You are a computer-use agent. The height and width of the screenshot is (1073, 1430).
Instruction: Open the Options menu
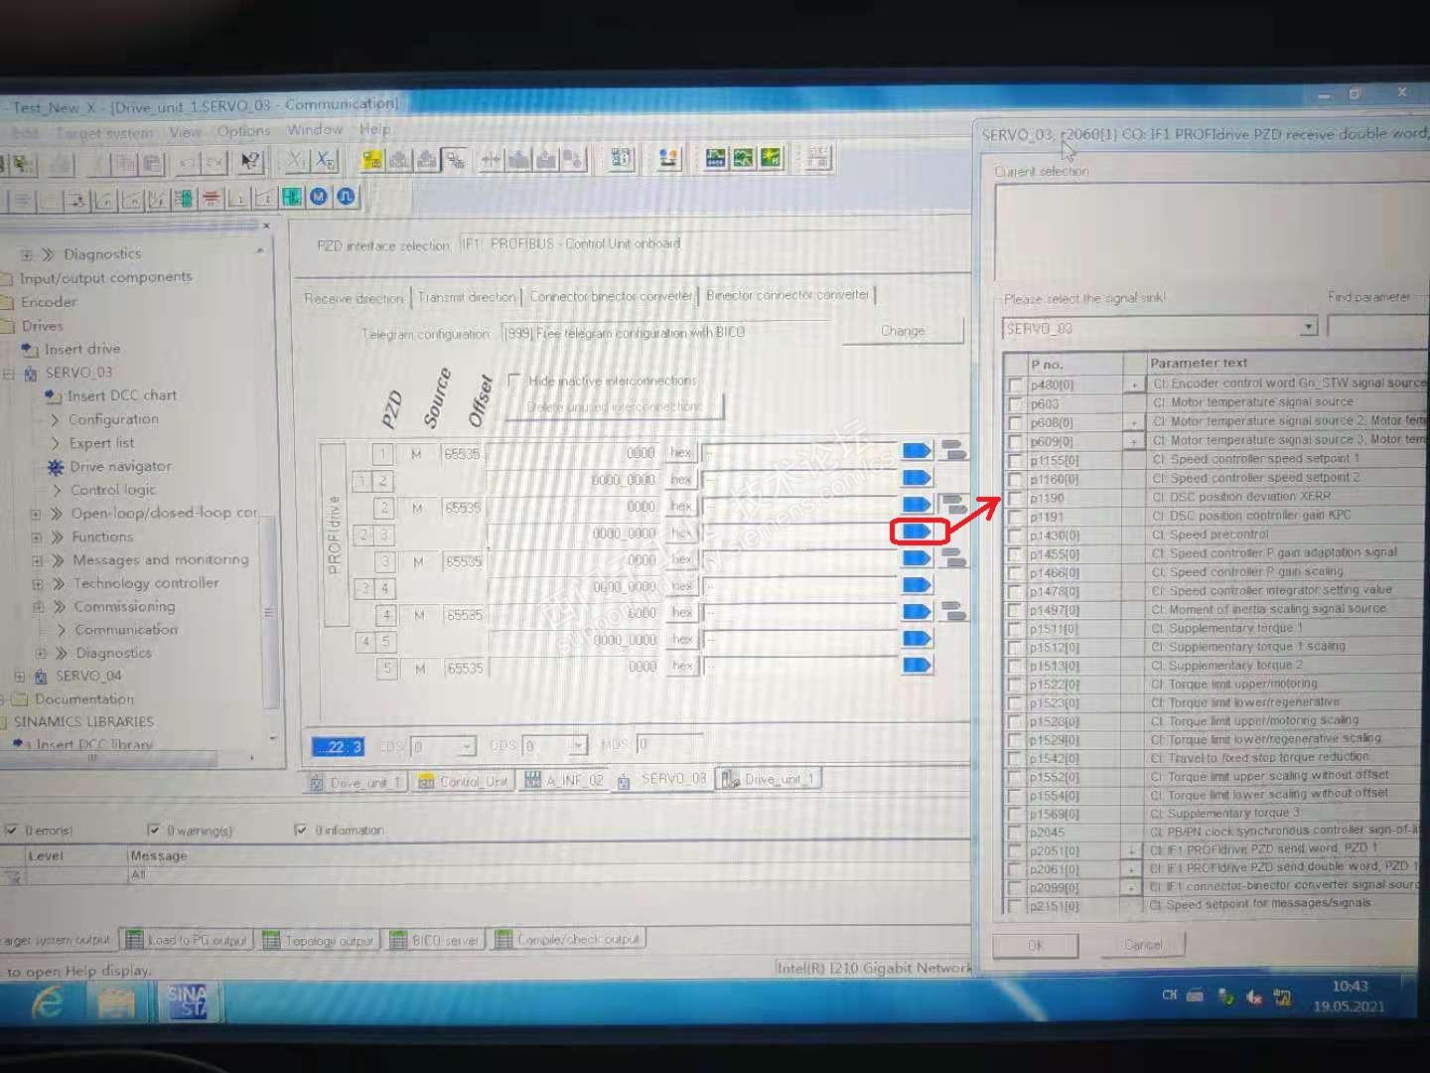point(243,131)
